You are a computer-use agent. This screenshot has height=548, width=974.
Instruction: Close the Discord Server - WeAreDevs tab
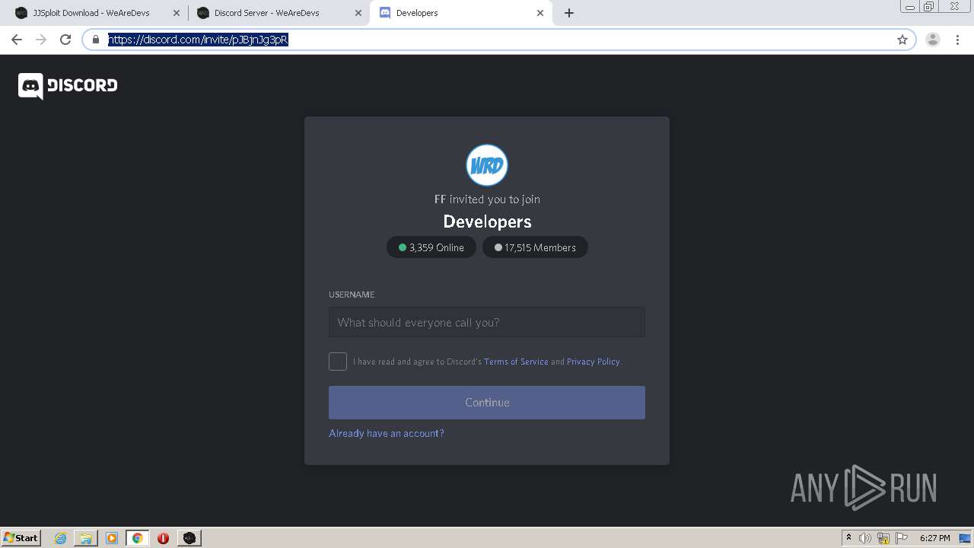coord(358,13)
